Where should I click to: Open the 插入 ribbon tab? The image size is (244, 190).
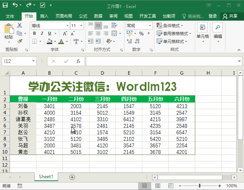(x=44, y=16)
